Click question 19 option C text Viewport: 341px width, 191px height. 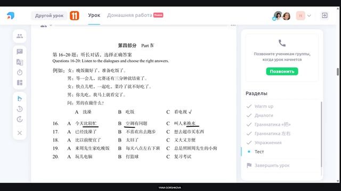tap(196, 149)
